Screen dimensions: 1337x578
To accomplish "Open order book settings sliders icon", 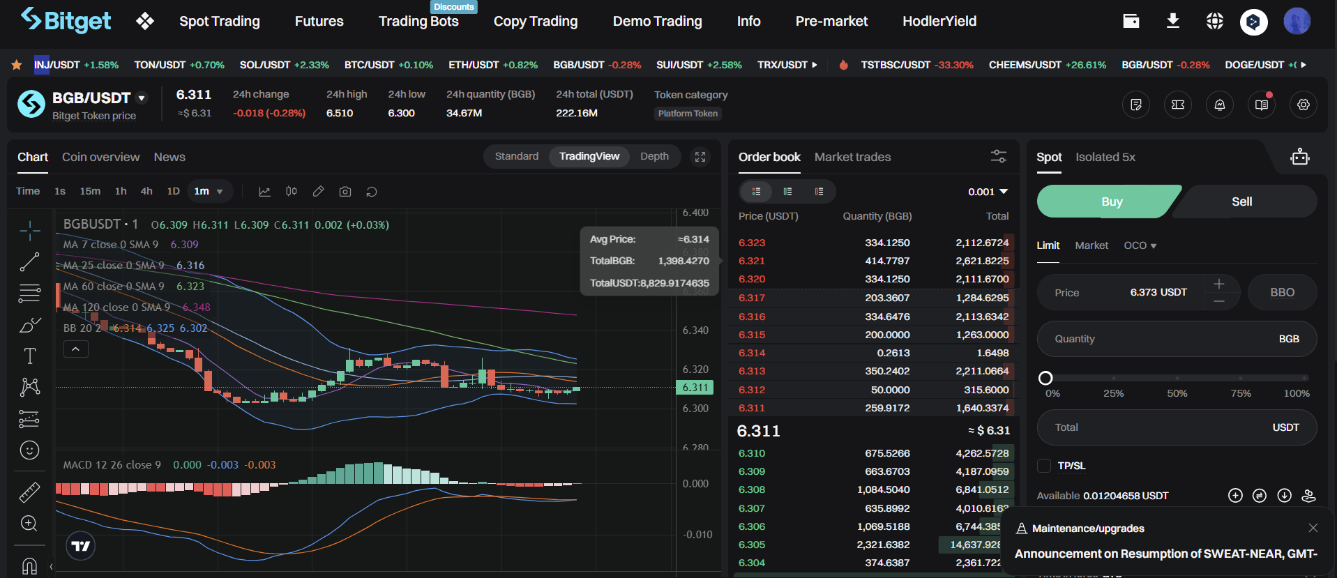I will click(999, 156).
